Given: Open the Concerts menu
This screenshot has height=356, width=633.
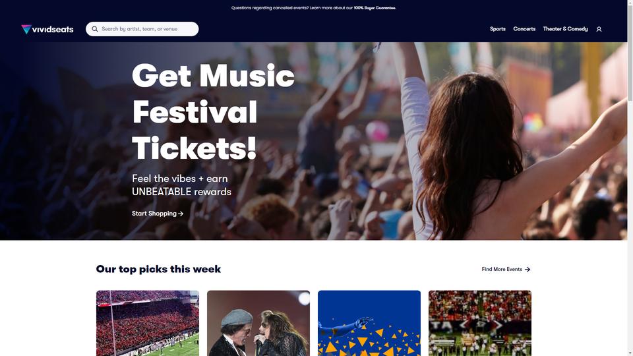Looking at the screenshot, I should click(x=524, y=29).
